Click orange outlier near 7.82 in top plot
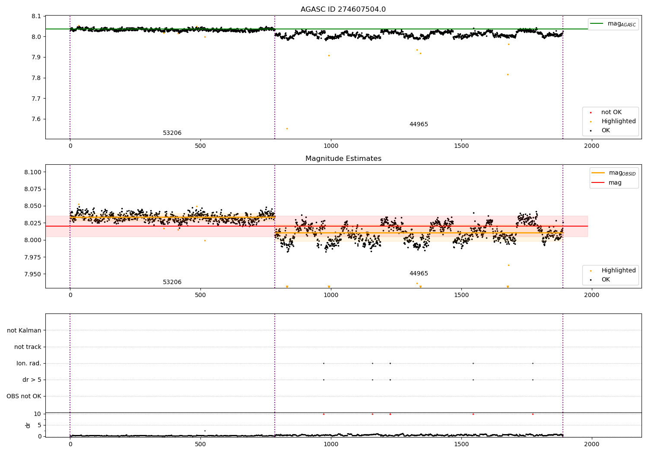This screenshot has height=454, width=648. [x=508, y=74]
